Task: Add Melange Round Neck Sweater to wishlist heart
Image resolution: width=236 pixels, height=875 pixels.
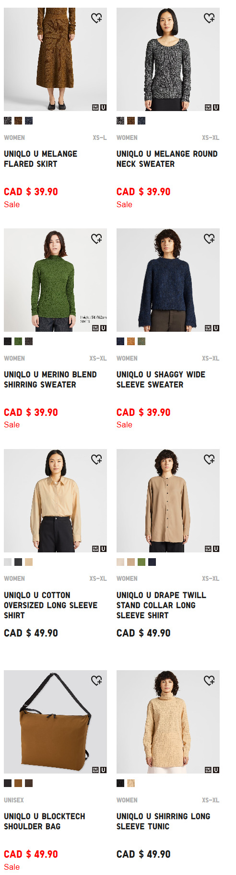Action: 209,18
